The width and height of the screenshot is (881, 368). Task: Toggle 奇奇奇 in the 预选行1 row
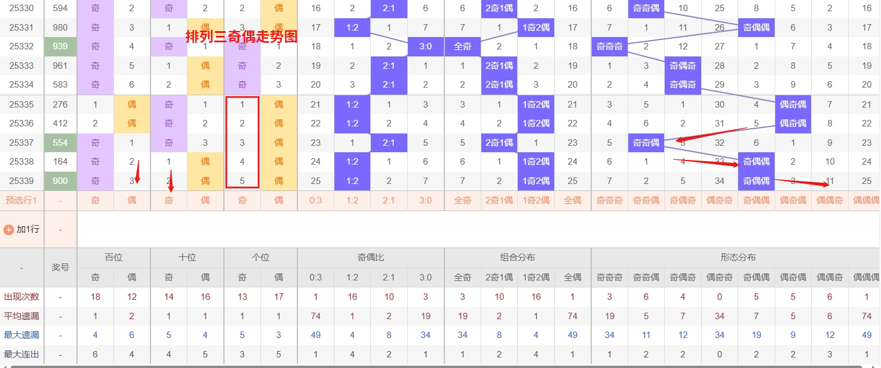click(x=609, y=200)
